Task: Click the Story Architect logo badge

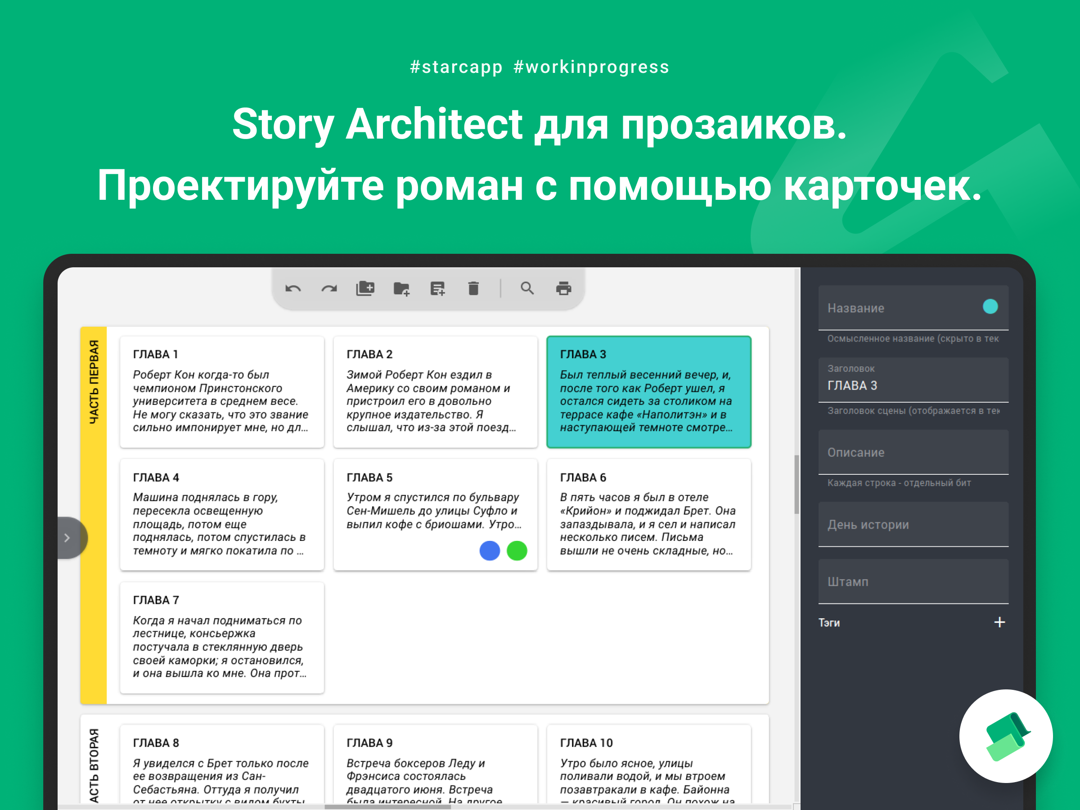Action: point(1006,736)
